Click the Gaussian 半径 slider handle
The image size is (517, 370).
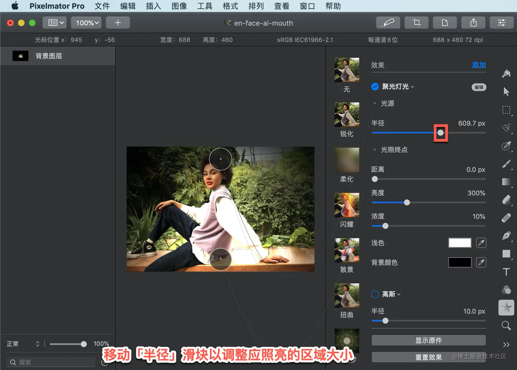[385, 321]
